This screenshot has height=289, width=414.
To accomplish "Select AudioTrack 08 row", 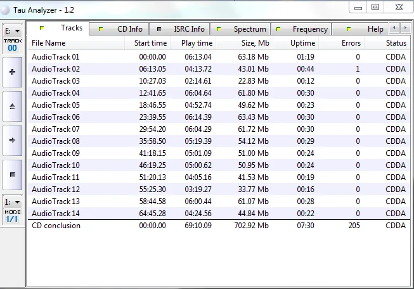I will (x=219, y=141).
